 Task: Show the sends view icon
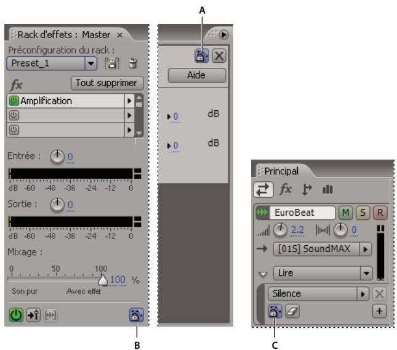click(307, 190)
